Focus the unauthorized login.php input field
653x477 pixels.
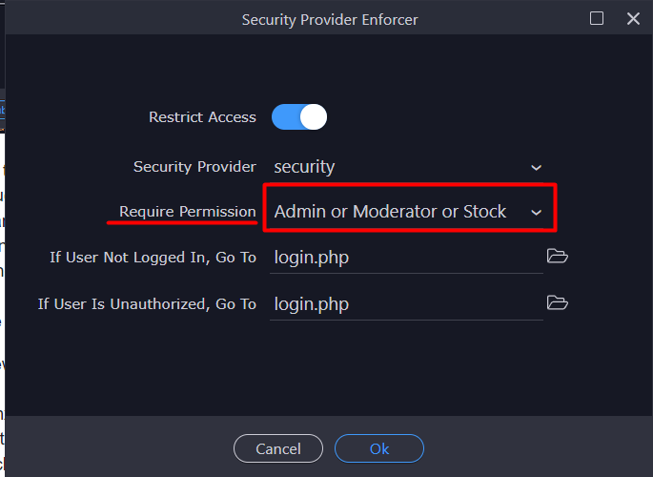pyautogui.click(x=406, y=304)
